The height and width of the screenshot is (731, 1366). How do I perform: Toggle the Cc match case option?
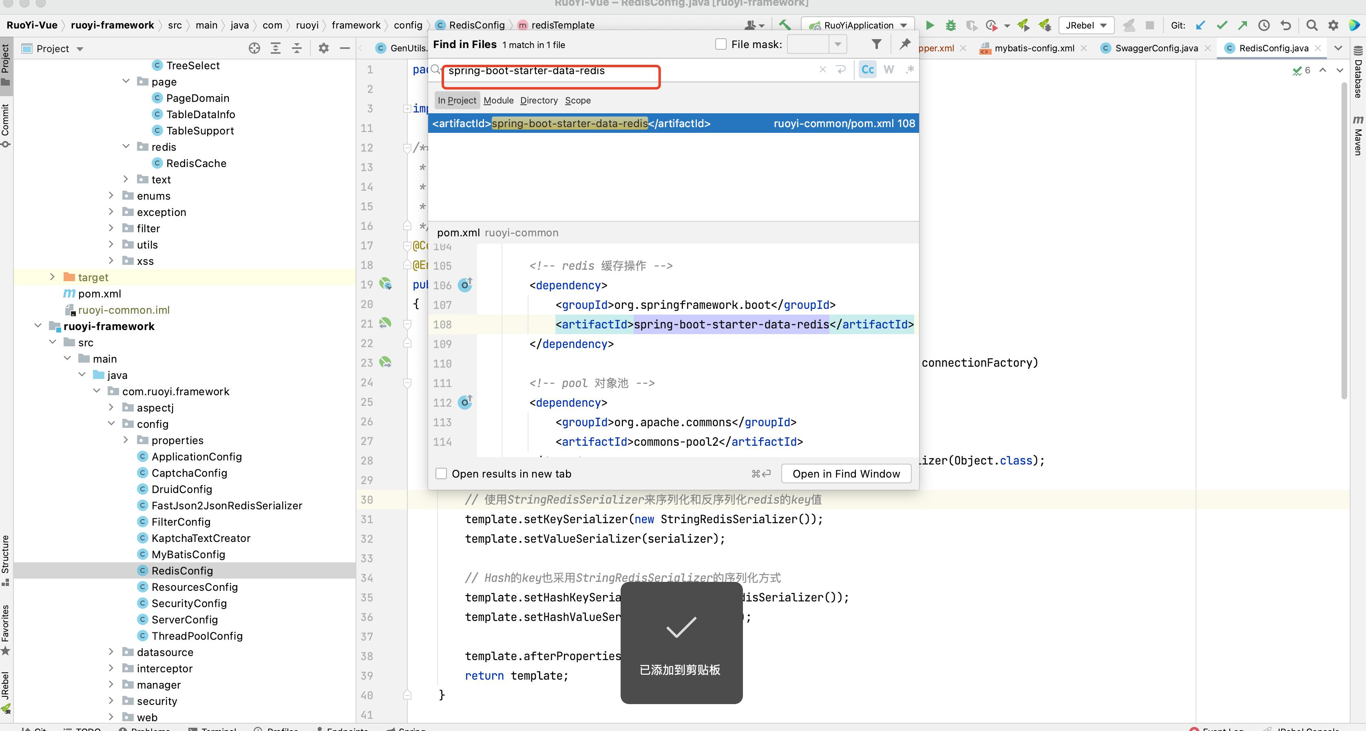(x=868, y=69)
